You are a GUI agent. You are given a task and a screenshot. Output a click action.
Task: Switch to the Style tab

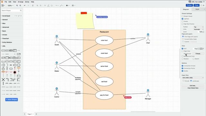pos(197,9)
